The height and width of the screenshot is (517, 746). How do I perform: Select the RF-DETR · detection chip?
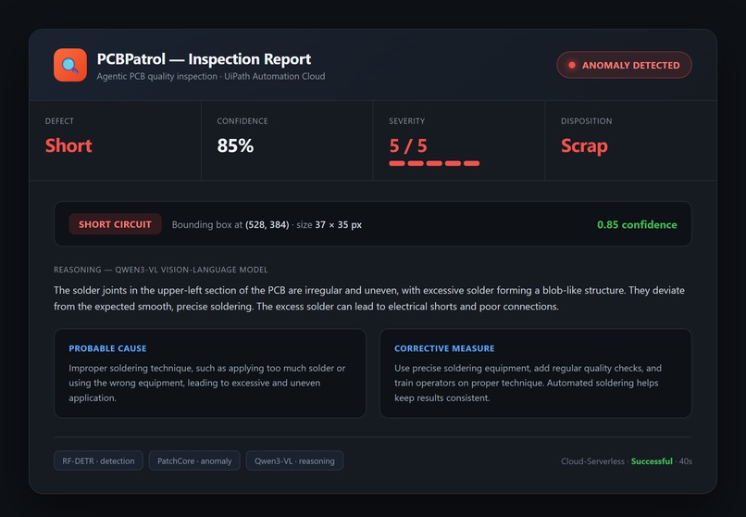coord(98,460)
